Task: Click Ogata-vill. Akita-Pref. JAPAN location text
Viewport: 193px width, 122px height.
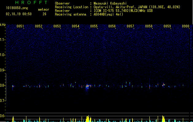Action: coord(137,7)
